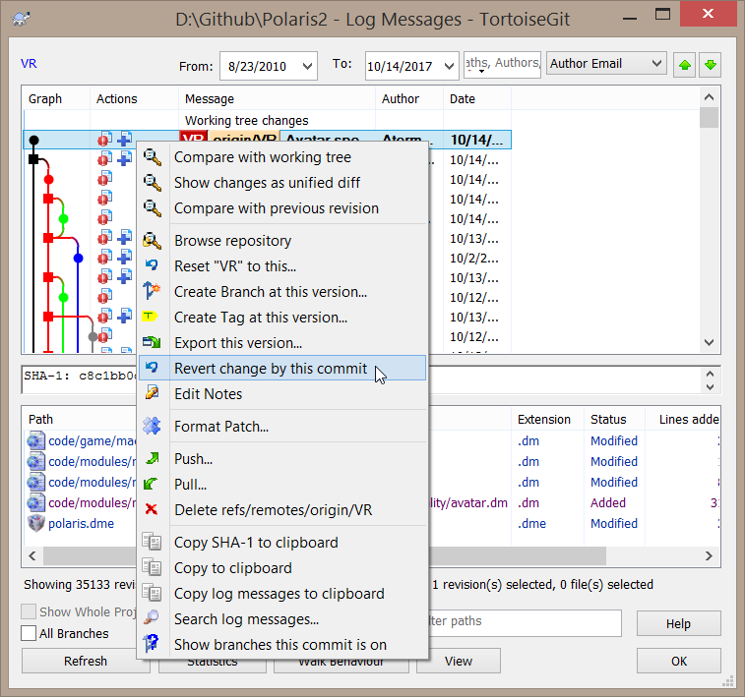The width and height of the screenshot is (745, 697).
Task: Click the View button
Action: pyautogui.click(x=459, y=661)
